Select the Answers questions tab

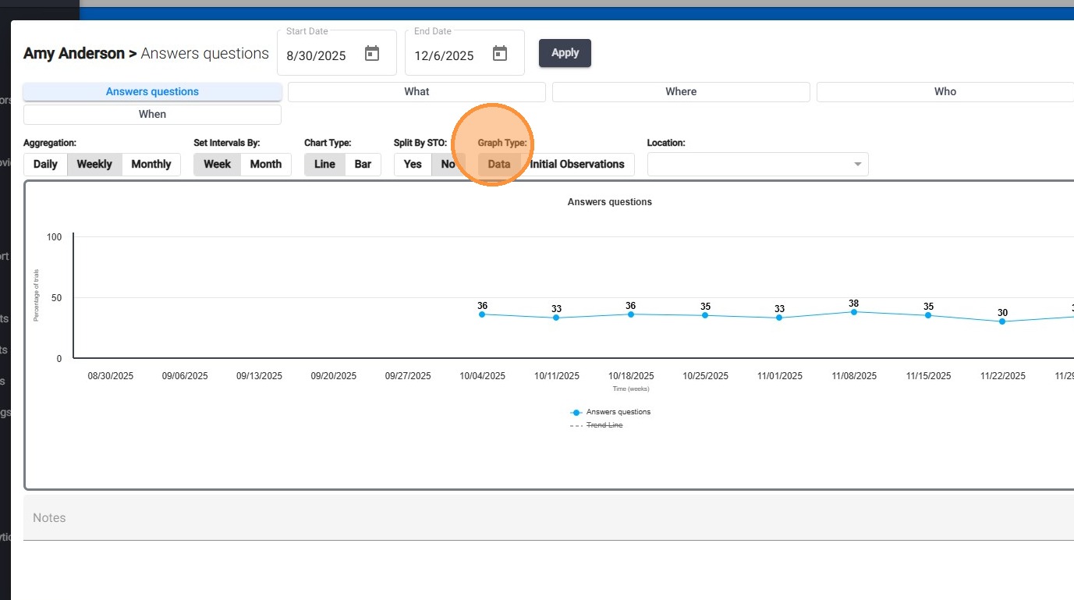pos(152,91)
